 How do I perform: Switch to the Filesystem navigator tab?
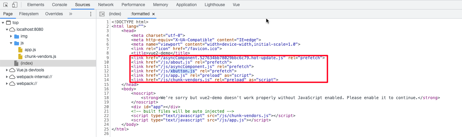point(29,14)
